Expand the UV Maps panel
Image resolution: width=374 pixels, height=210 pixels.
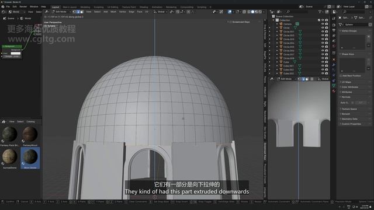tap(347, 82)
